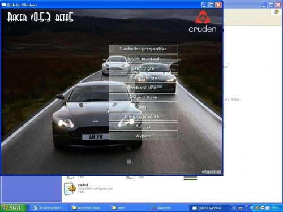Image resolution: width=283 pixels, height=212 pixels.
Task: Start a free ride with Swobodna przejazdzka
Action: (143, 49)
